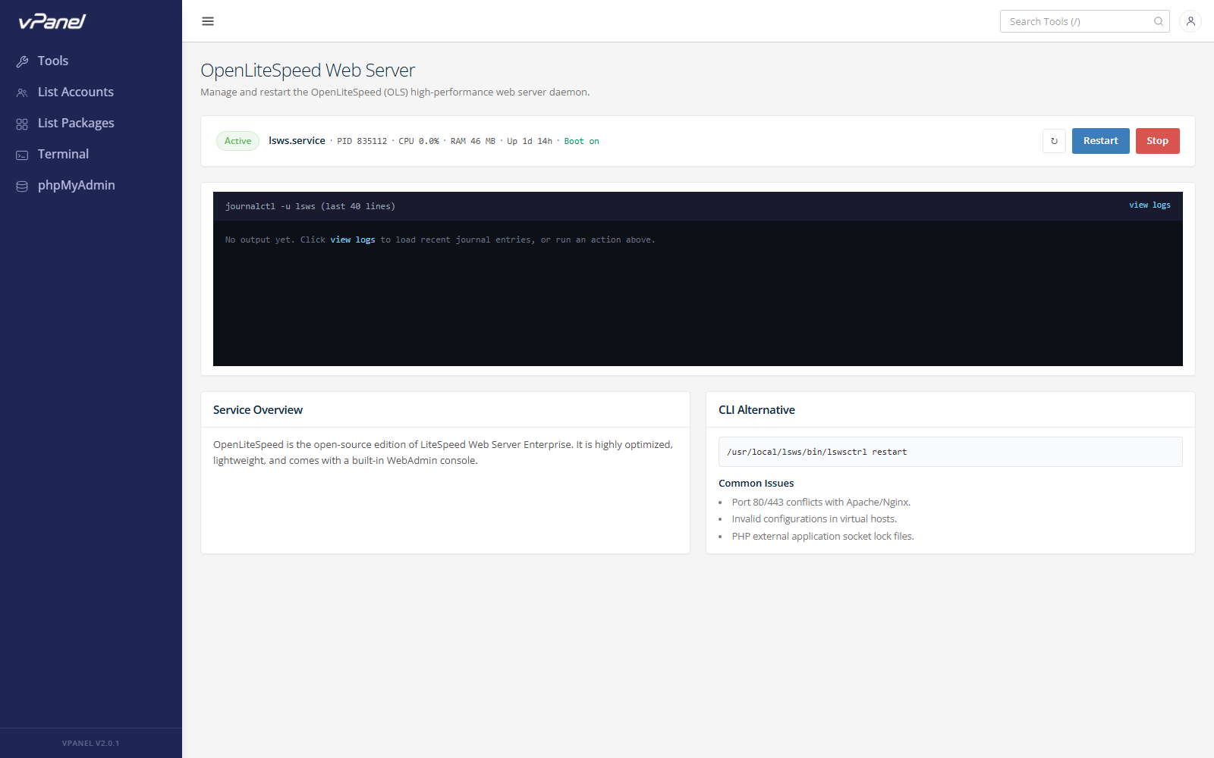Image resolution: width=1214 pixels, height=758 pixels.
Task: Click the 'CLI Alternative' heading
Action: (756, 409)
